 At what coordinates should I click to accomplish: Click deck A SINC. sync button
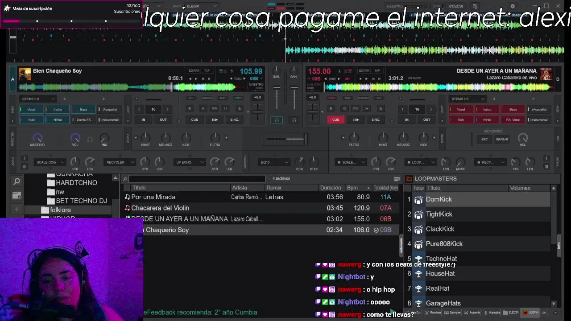235,120
